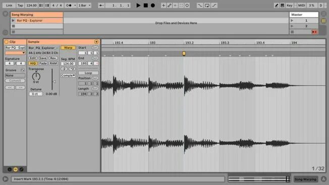Toggle Session/Arrangement view selector icon

tap(324, 21)
